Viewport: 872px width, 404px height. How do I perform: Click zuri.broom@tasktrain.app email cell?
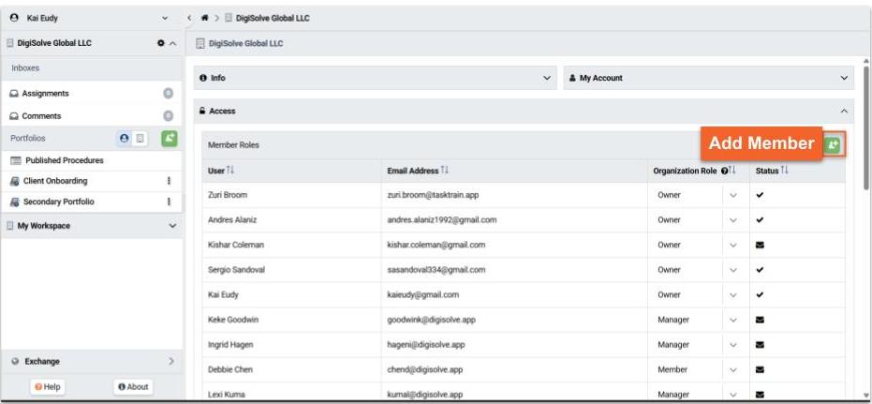(x=514, y=195)
